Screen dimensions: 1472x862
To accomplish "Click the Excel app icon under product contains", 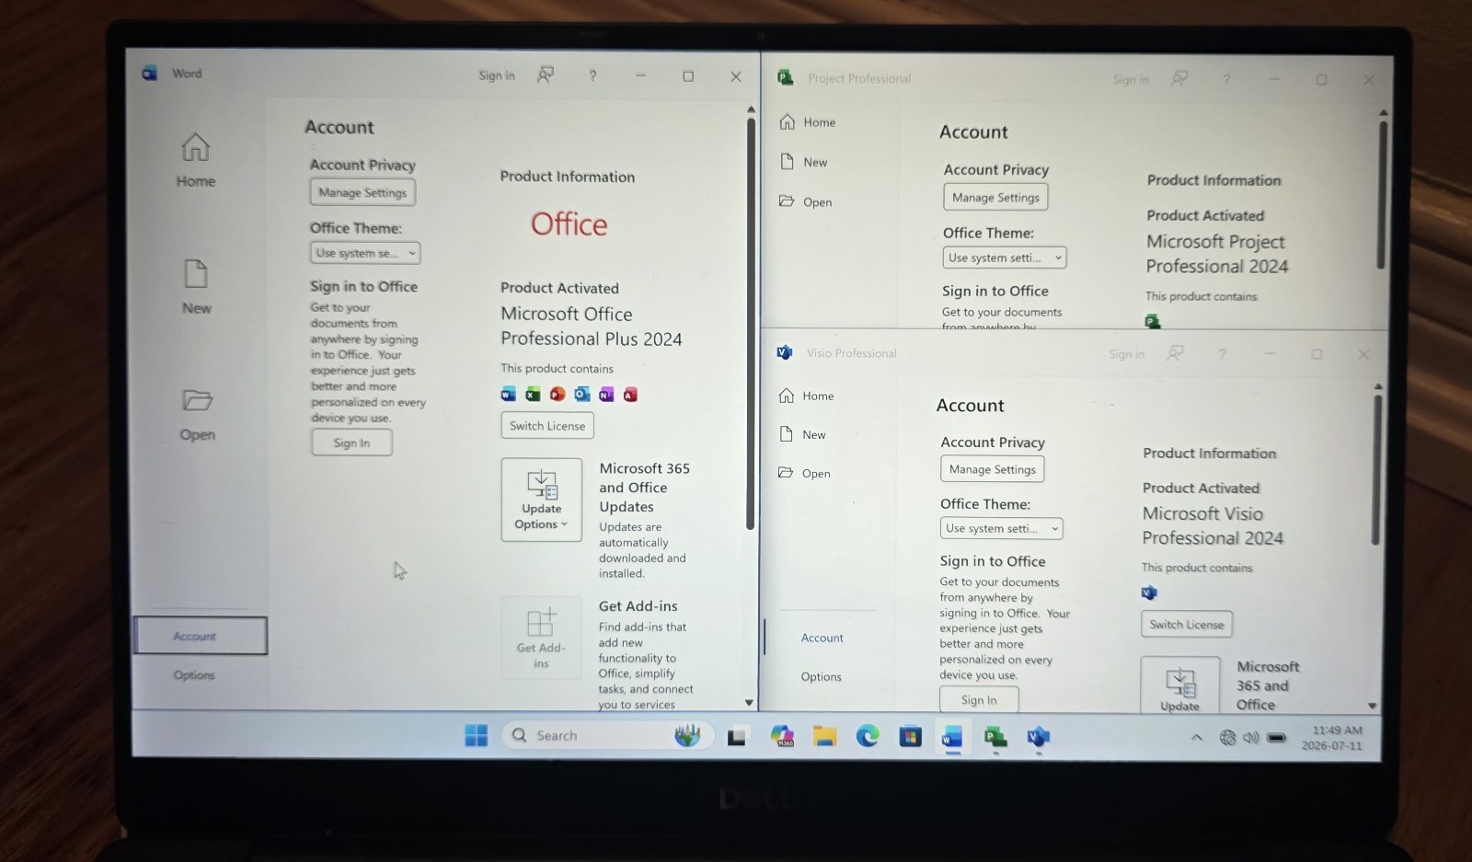I will pos(533,395).
